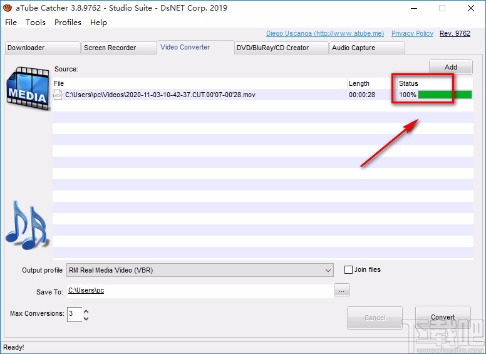The height and width of the screenshot is (354, 486).
Task: Browse for save folder with ... button
Action: click(341, 290)
